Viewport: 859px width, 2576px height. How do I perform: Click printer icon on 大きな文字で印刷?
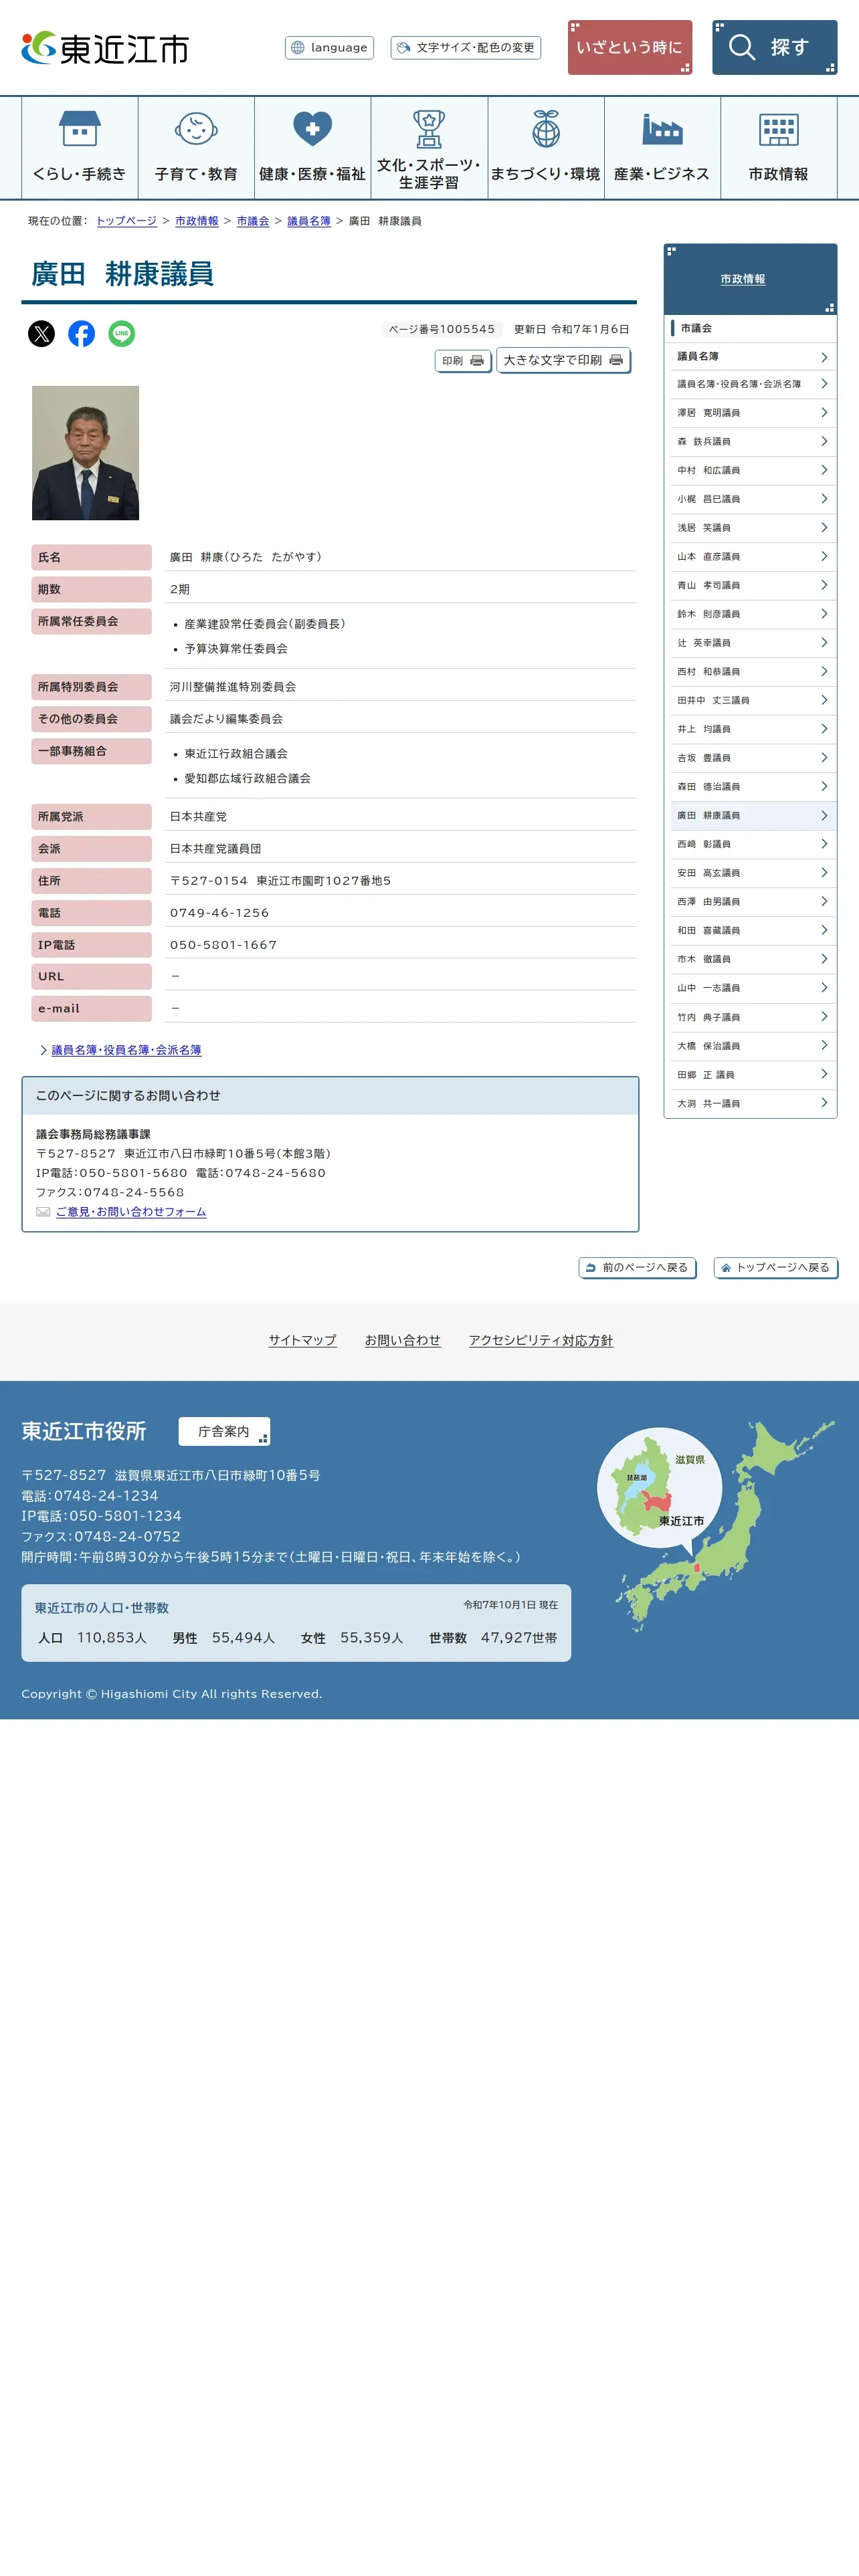[616, 360]
